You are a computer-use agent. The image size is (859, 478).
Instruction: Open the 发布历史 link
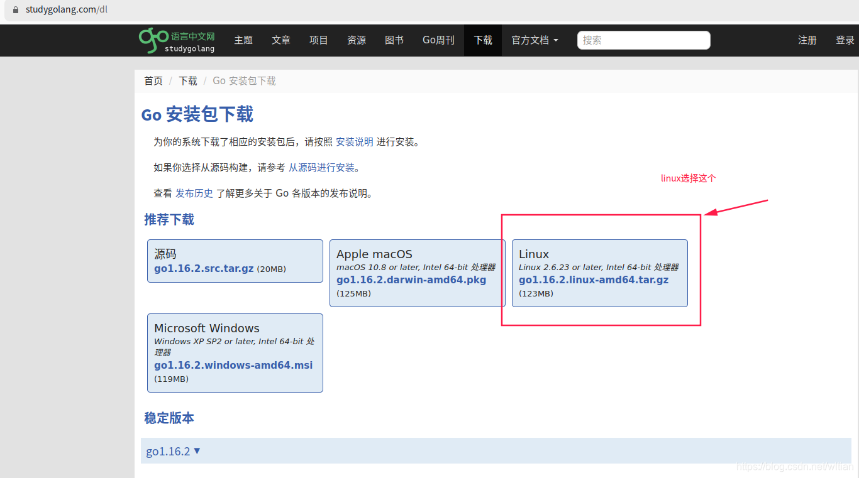[194, 193]
